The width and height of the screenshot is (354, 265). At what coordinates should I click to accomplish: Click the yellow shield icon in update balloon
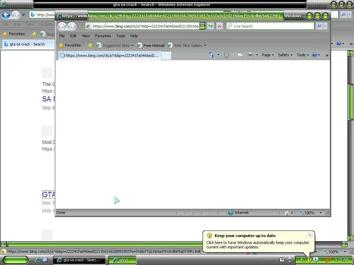[x=209, y=236]
